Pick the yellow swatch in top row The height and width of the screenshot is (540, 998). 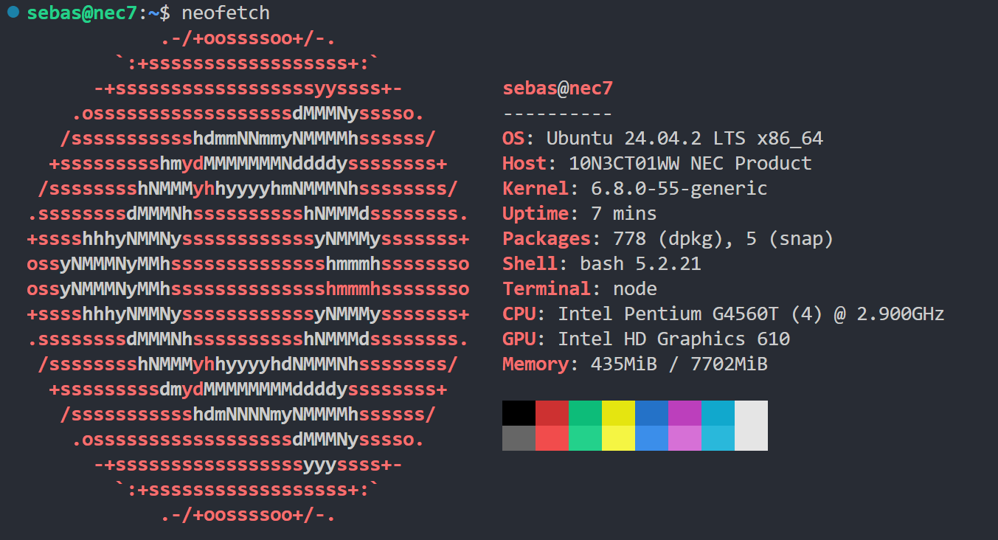[618, 413]
